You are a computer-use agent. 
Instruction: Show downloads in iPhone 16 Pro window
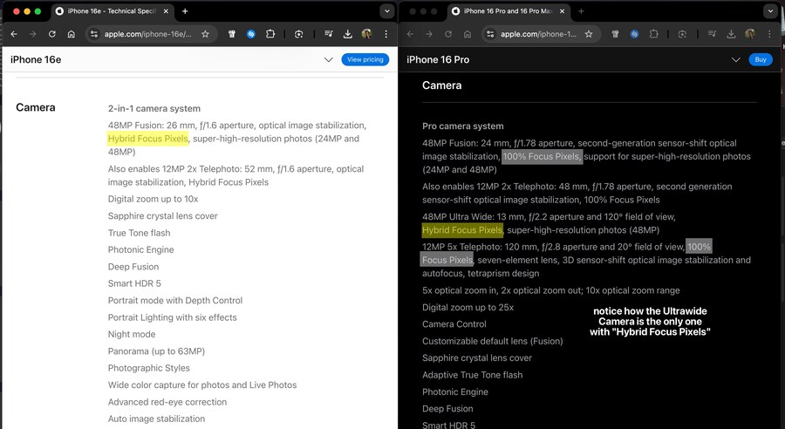tap(731, 34)
